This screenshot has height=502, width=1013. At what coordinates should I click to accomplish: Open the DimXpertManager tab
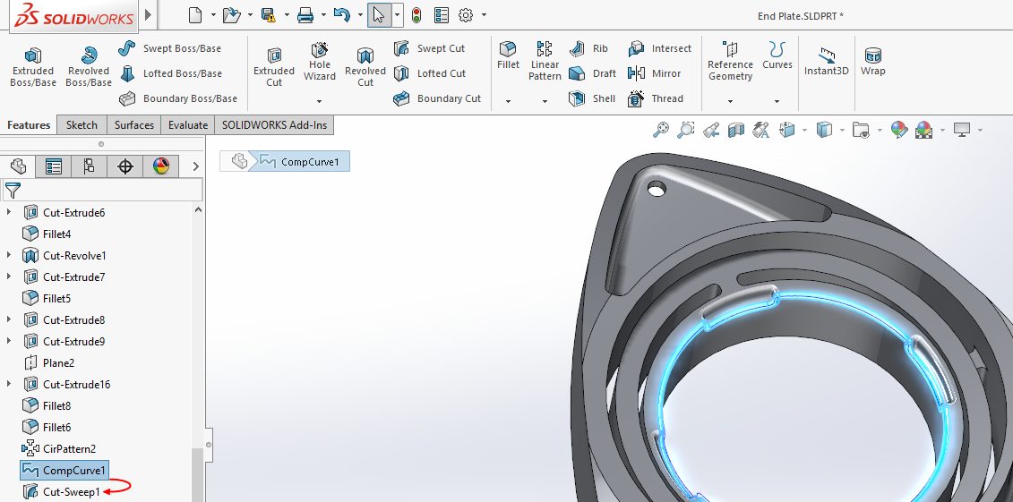tap(125, 166)
